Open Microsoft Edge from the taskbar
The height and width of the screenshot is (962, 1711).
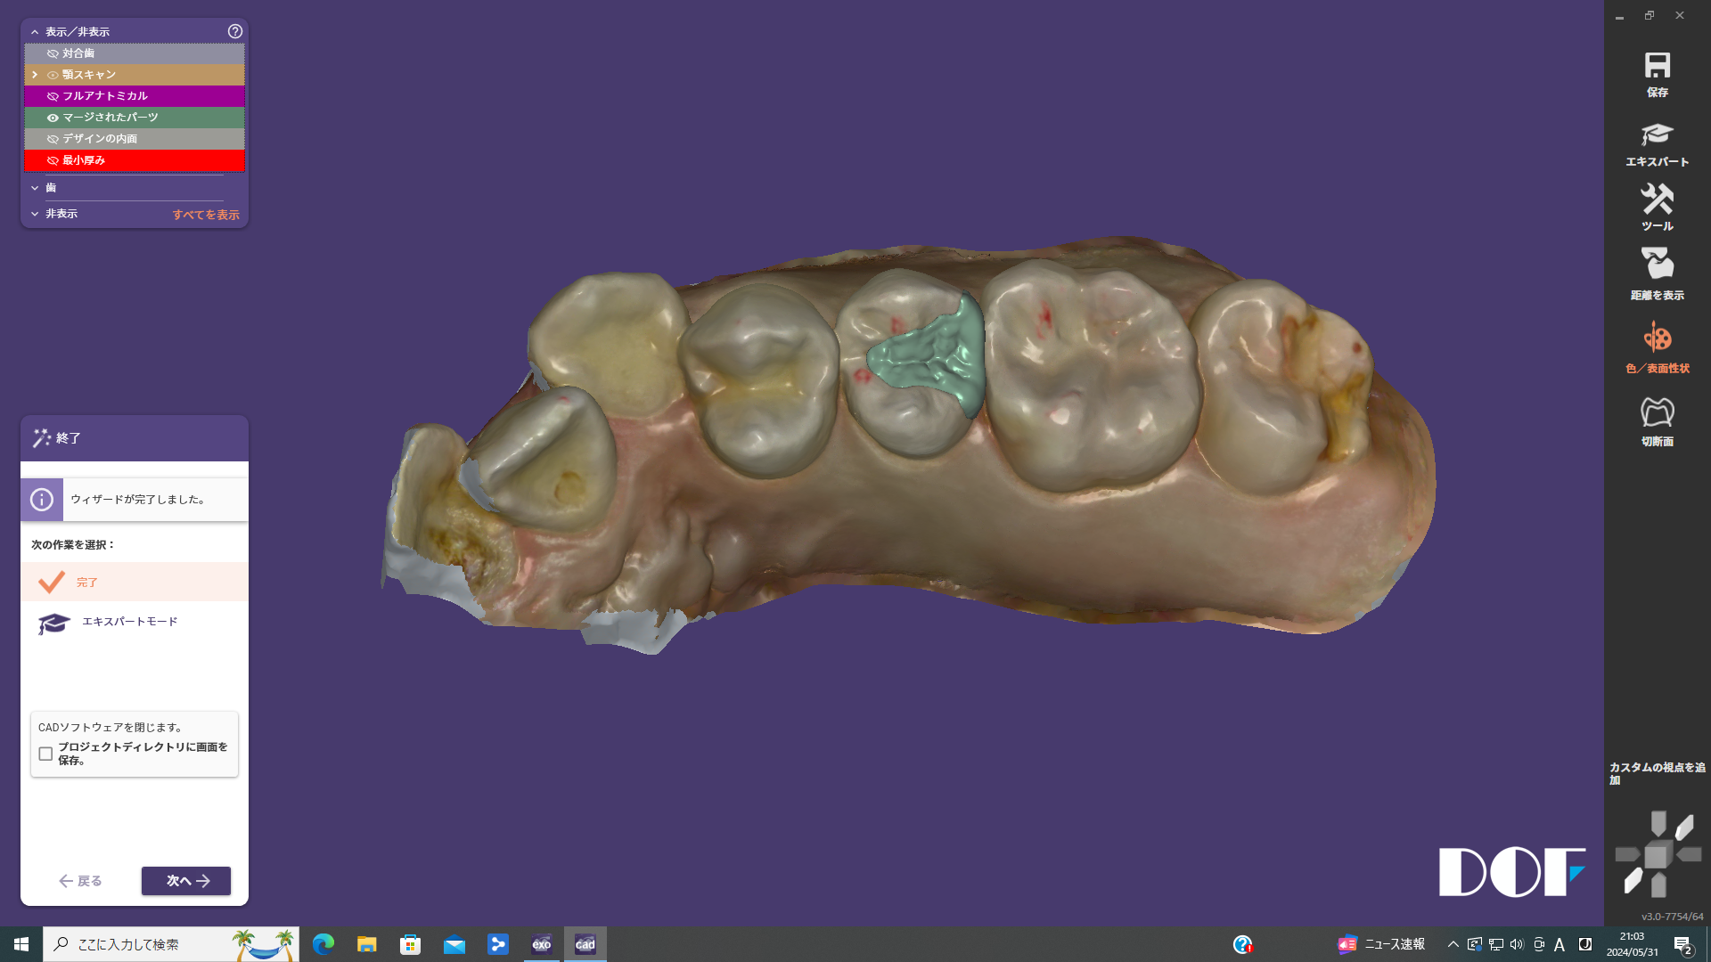click(x=323, y=944)
